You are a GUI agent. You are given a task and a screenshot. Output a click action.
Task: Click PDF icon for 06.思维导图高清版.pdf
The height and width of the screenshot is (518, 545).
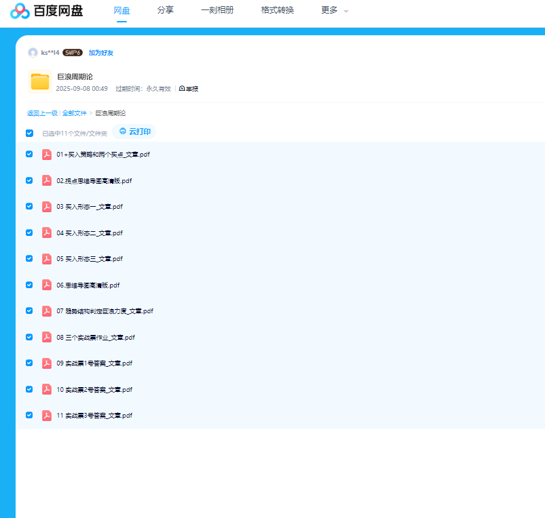tap(47, 285)
